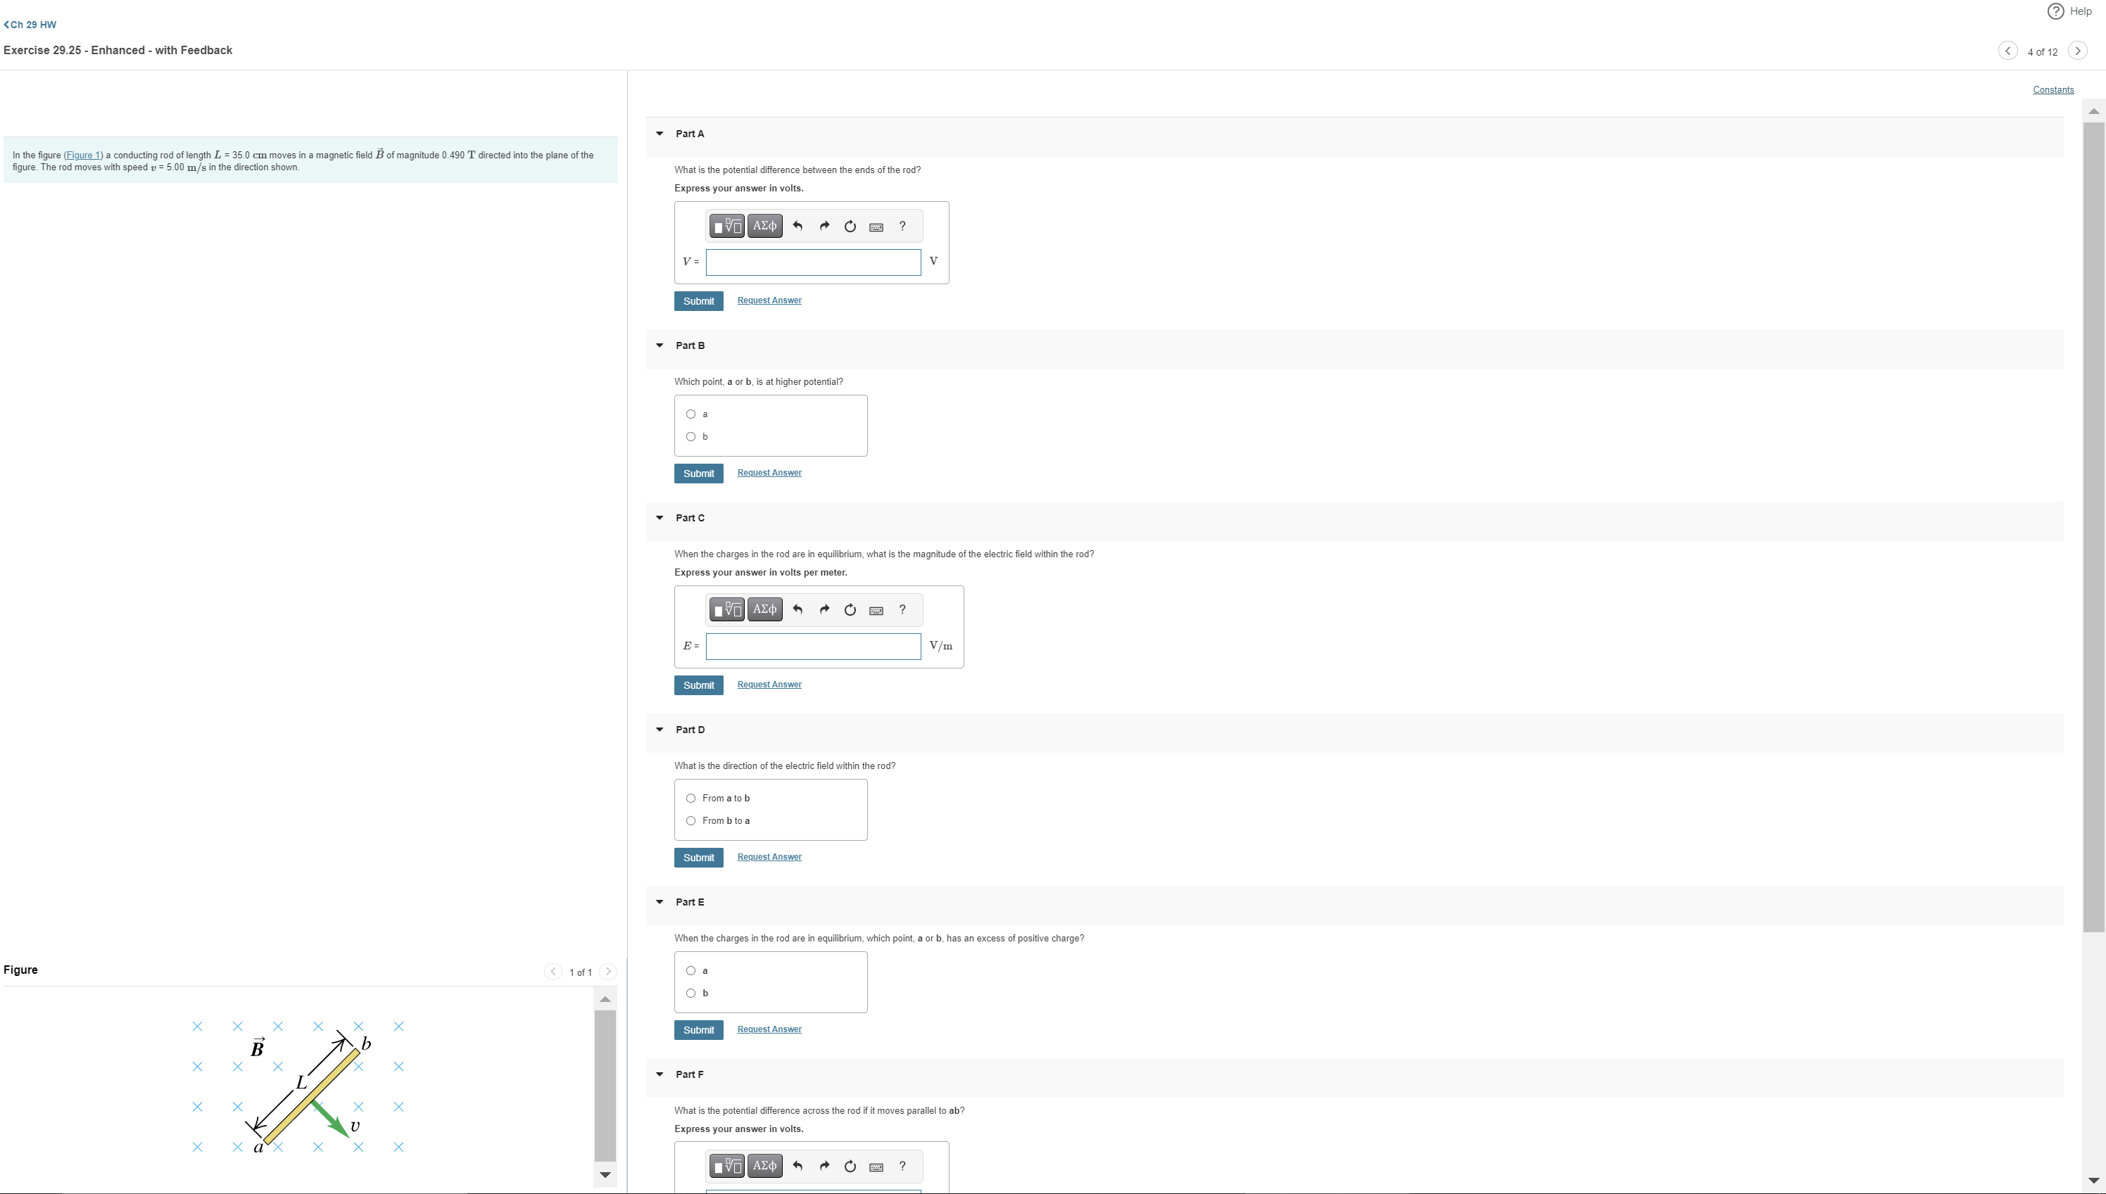Open the Constants link

click(x=2053, y=90)
